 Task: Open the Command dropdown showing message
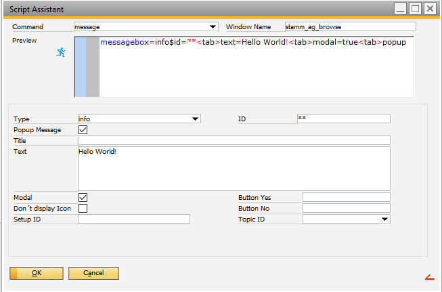coord(213,27)
